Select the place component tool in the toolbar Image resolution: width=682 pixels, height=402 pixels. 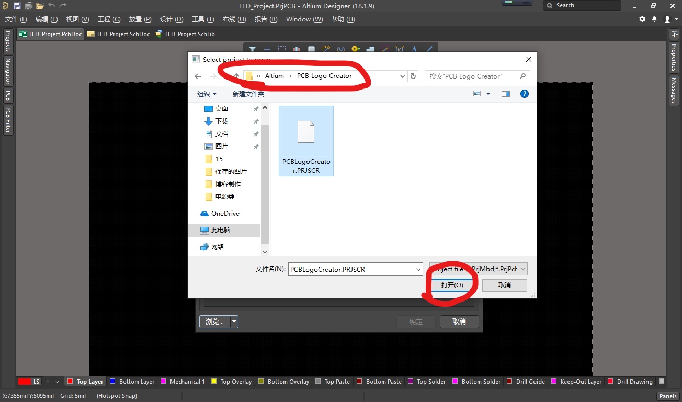(311, 49)
